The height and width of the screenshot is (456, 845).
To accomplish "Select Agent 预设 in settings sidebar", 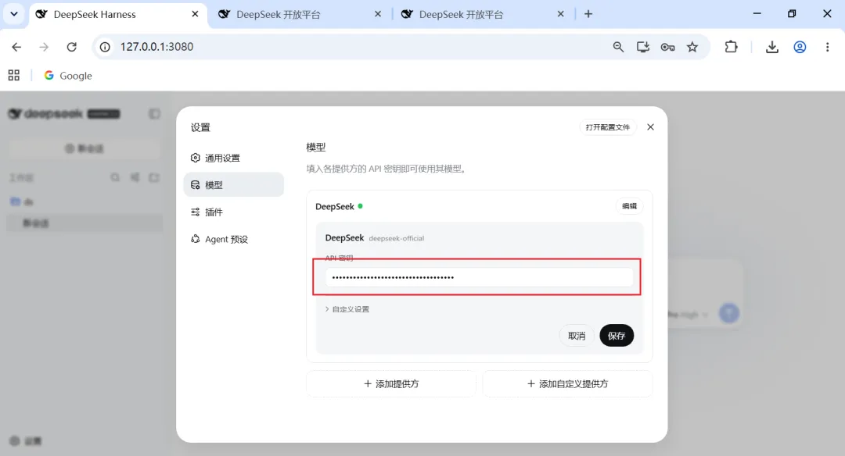I will (233, 239).
